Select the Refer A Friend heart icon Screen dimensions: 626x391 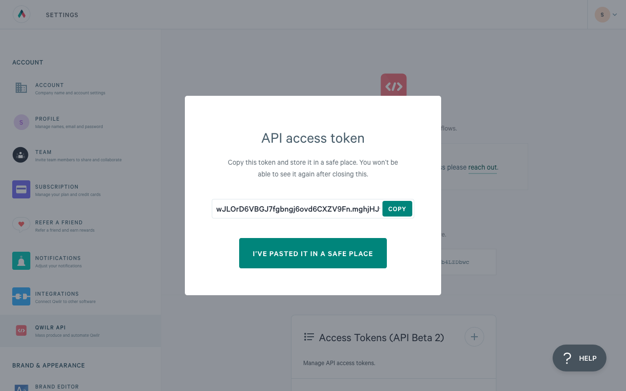coord(21,225)
